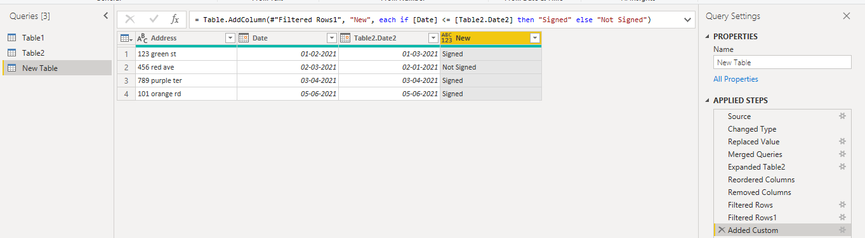Click Address column text type icon
Image resolution: width=865 pixels, height=238 pixels.
143,39
